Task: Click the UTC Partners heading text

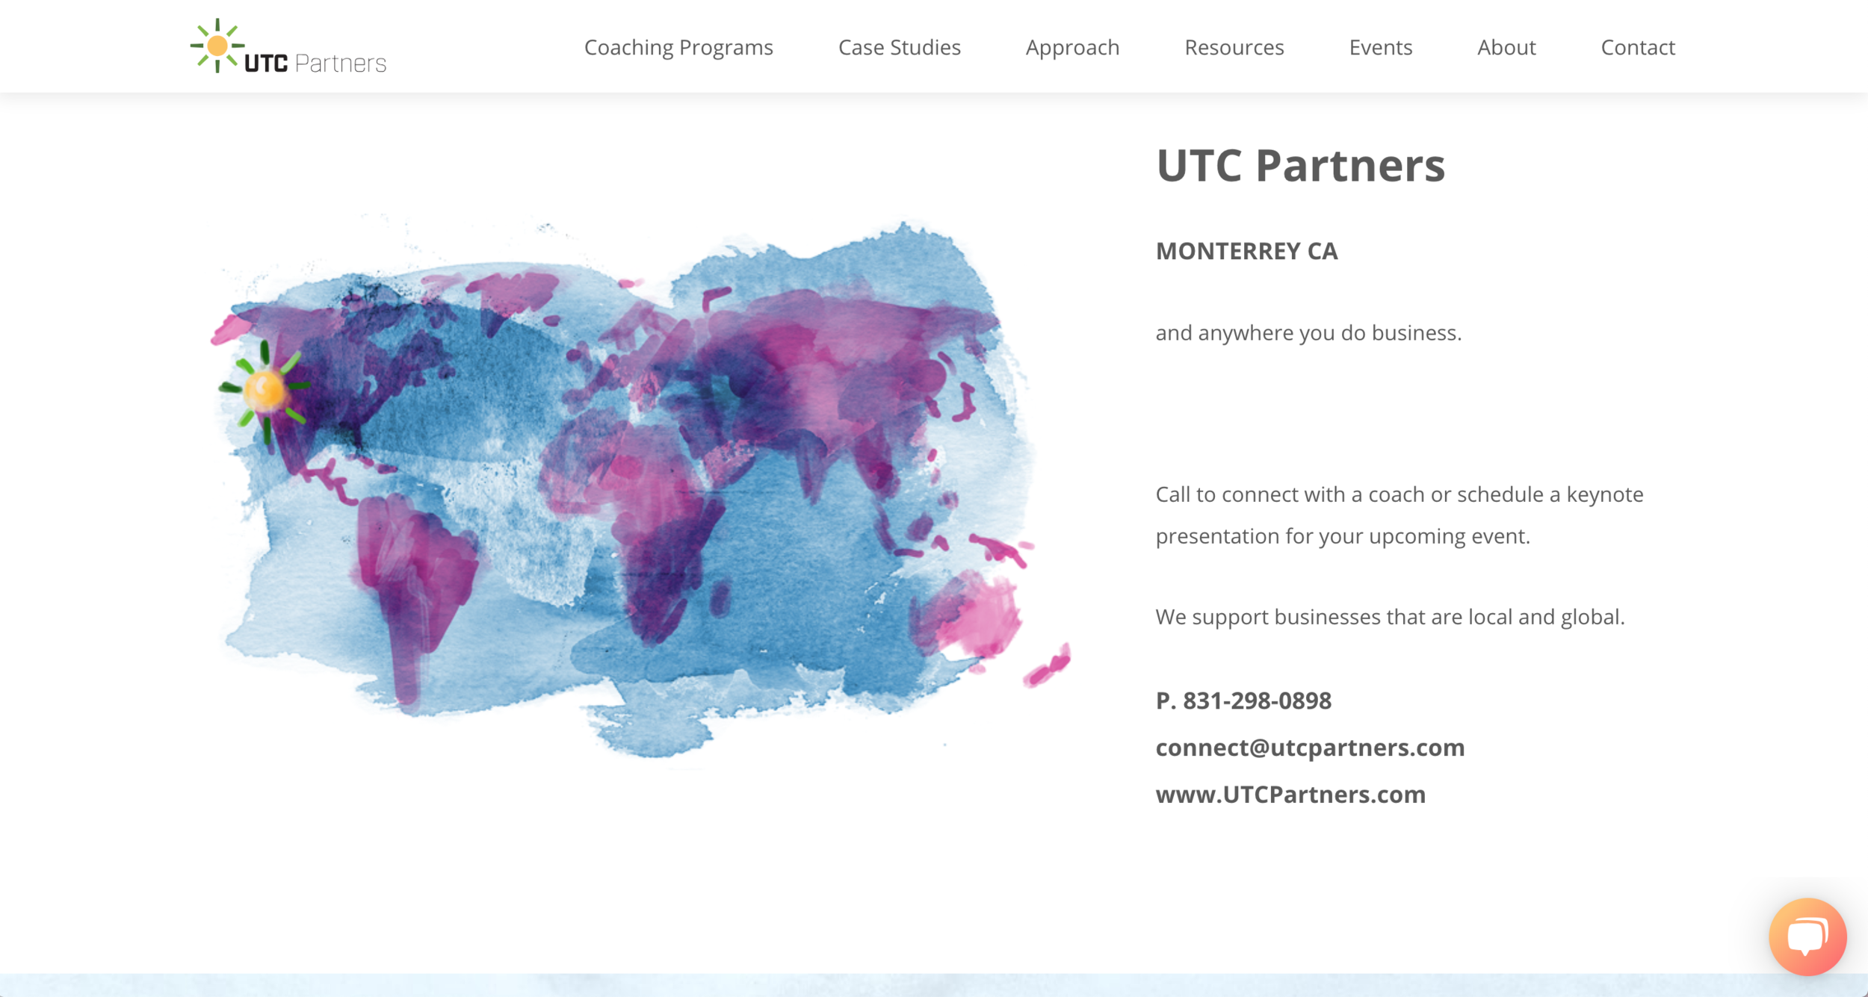Action: [x=1299, y=165]
